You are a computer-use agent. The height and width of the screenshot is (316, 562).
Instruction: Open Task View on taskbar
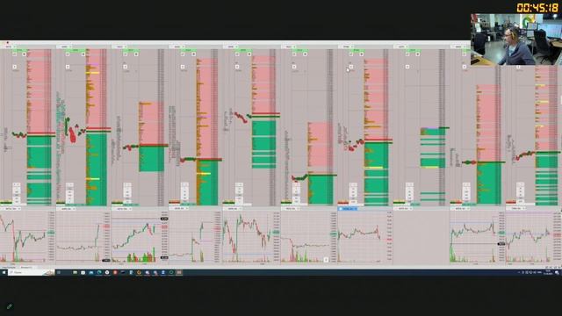tap(59, 273)
